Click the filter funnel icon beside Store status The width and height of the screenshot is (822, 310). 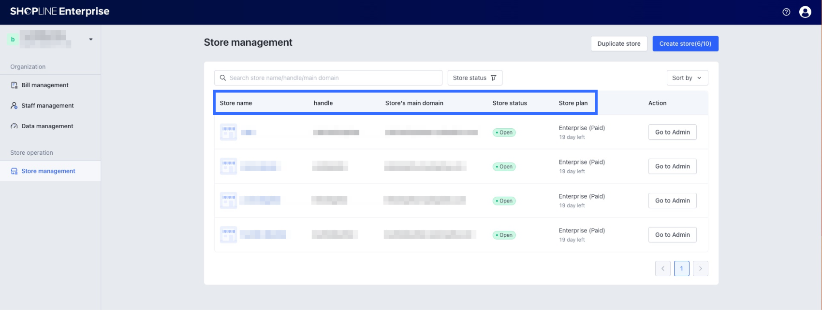coord(494,78)
